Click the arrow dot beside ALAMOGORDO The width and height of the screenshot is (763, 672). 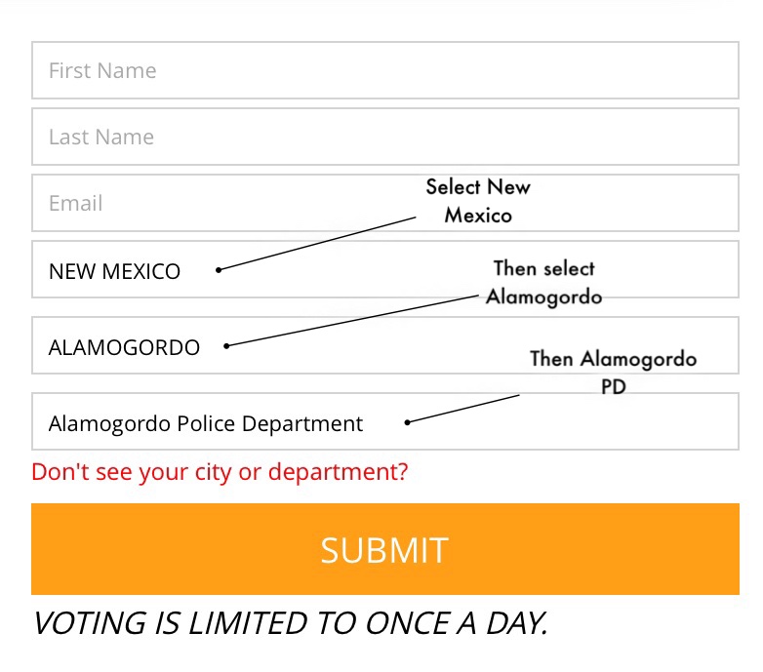click(x=226, y=345)
